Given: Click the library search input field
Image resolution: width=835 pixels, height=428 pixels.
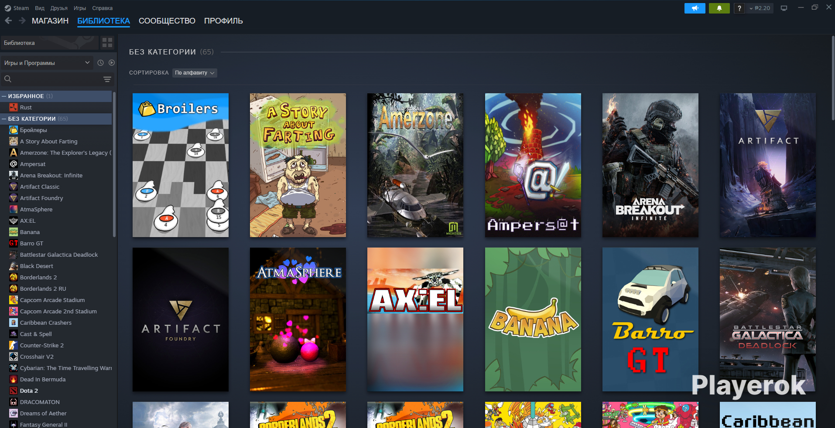Looking at the screenshot, I should point(57,79).
